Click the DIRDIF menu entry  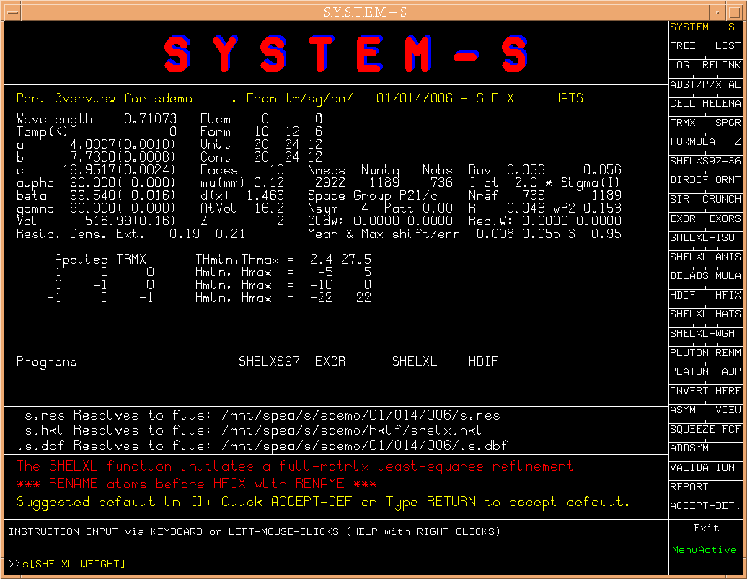click(688, 180)
